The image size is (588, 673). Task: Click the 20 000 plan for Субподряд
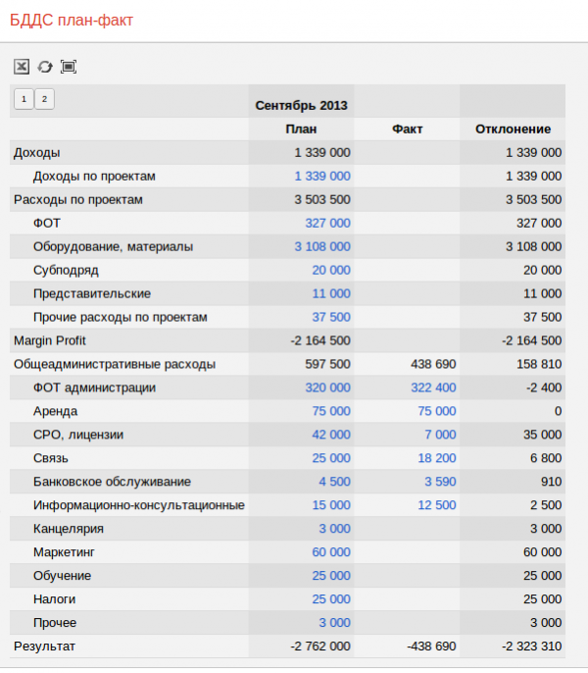[330, 271]
